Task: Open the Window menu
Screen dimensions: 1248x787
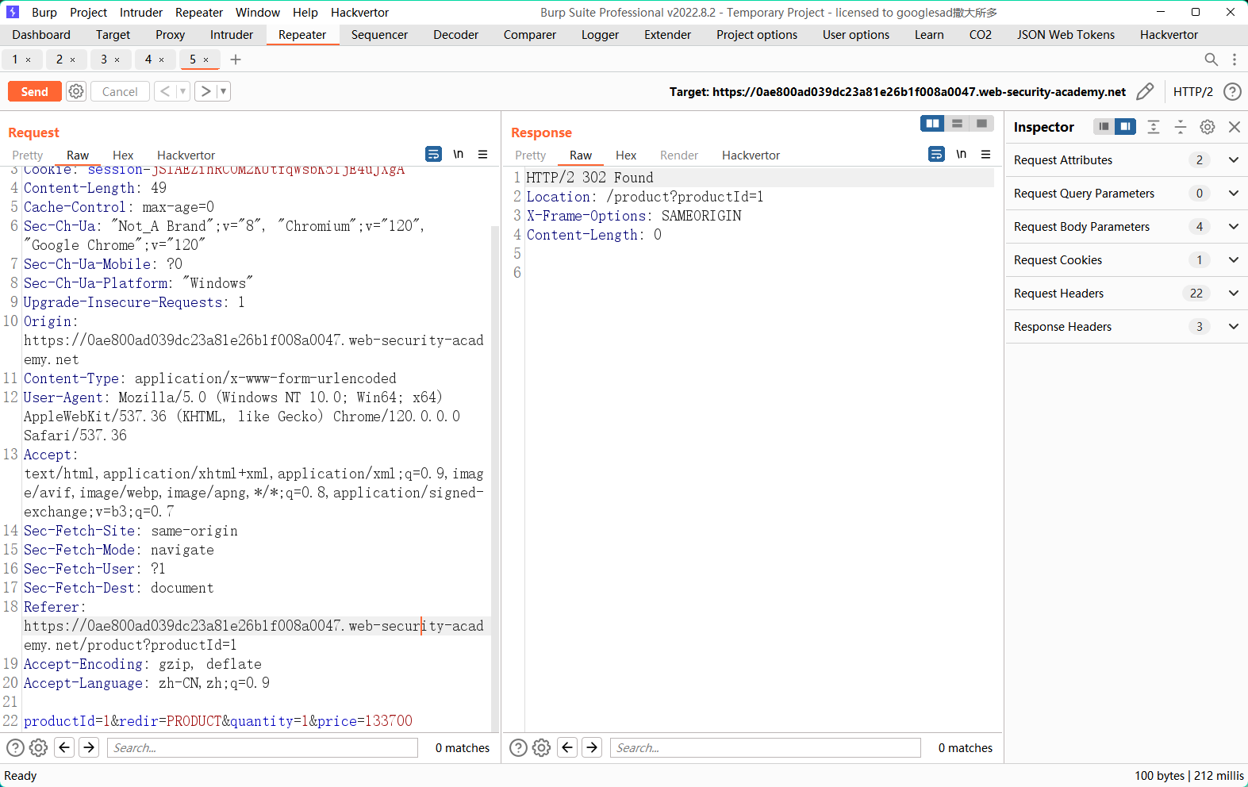Action: coord(258,13)
